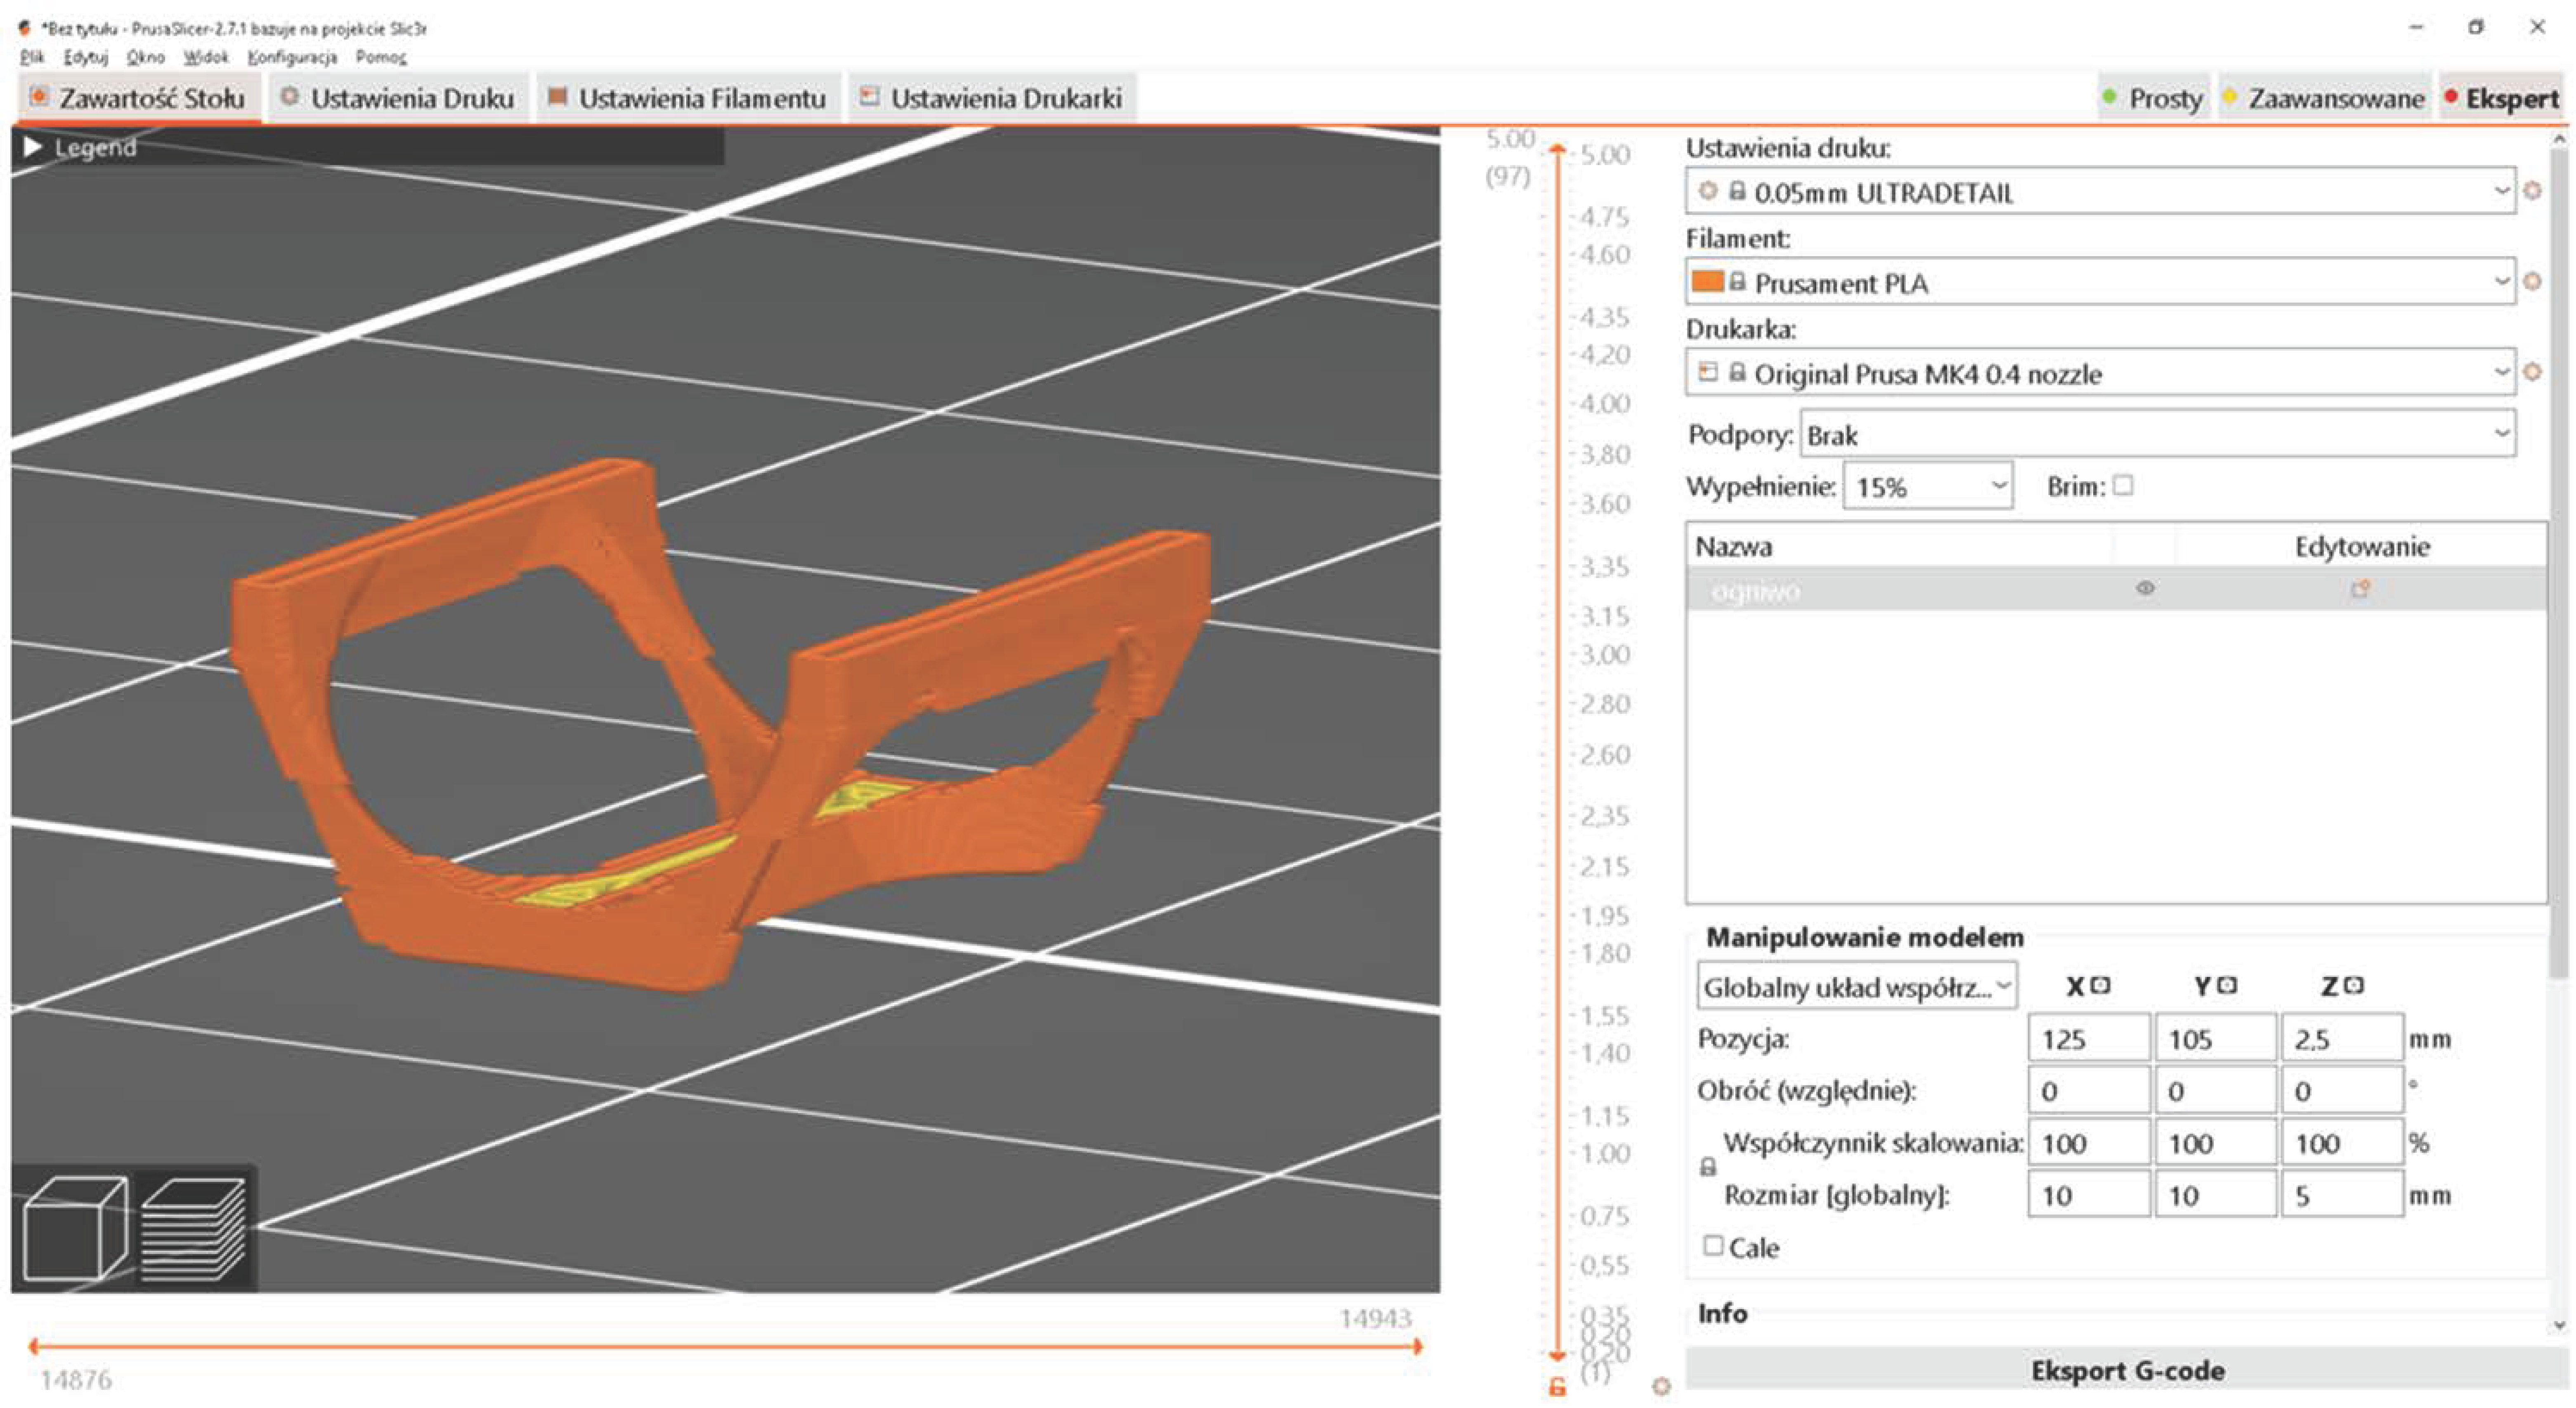The height and width of the screenshot is (1408, 2576).
Task: Open the Ustawienia druku preset dropdown
Action: click(2100, 191)
